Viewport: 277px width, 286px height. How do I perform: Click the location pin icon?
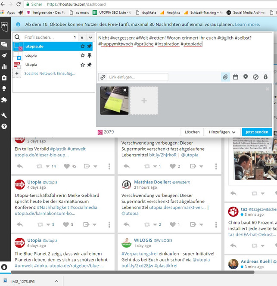point(246,77)
